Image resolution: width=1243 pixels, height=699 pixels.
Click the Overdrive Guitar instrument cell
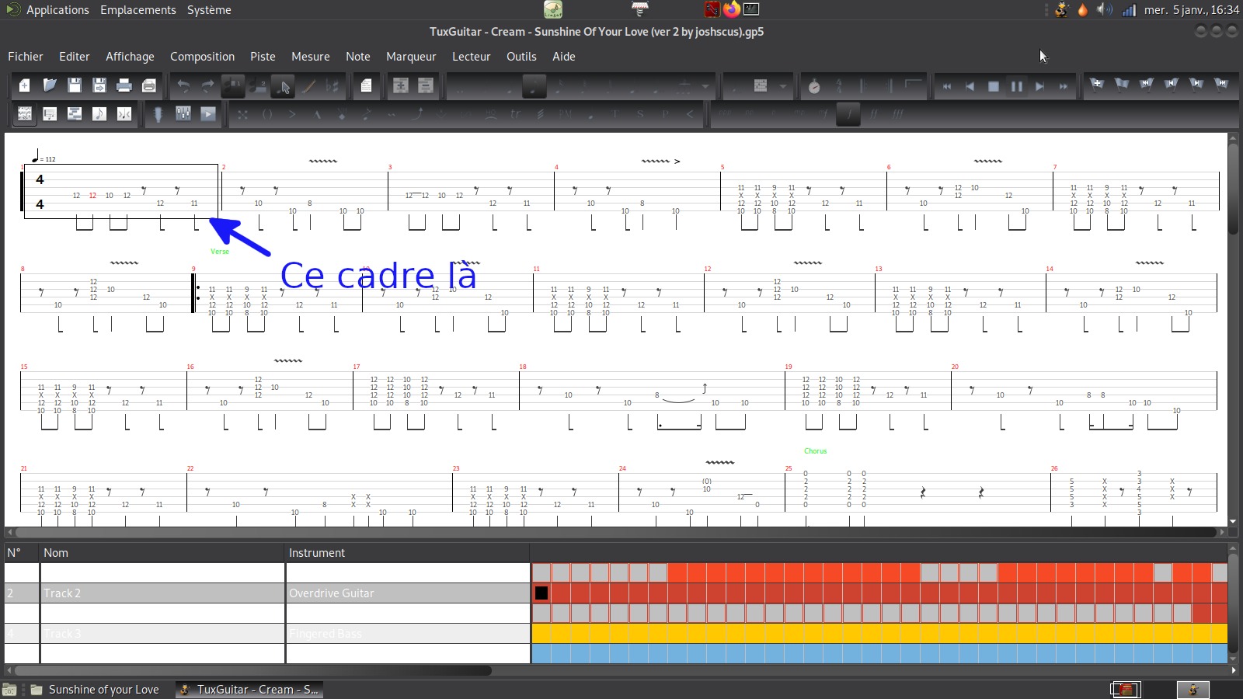point(408,593)
